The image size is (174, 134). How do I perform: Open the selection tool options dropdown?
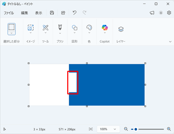coord(11,33)
